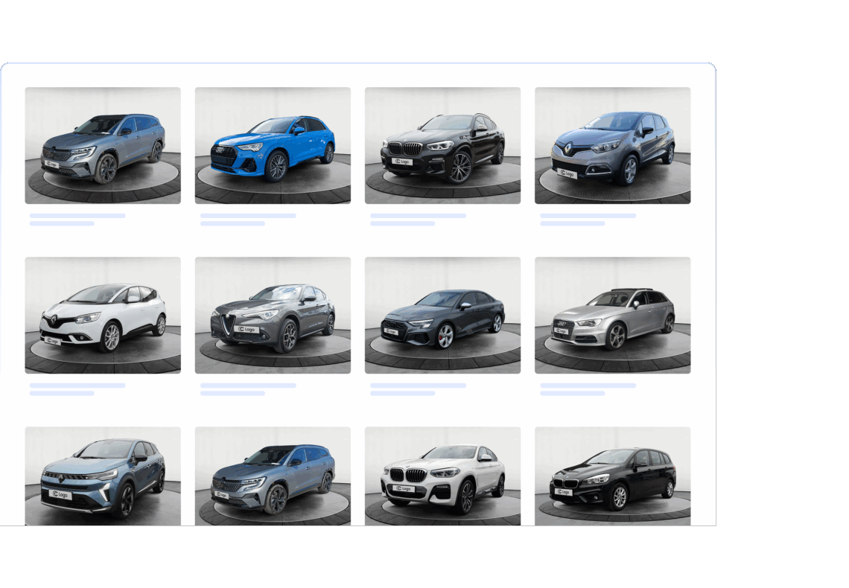The image size is (849, 588).
Task: Select the Renault SUV thumbnail beside the white BMW
Action: 273,476
